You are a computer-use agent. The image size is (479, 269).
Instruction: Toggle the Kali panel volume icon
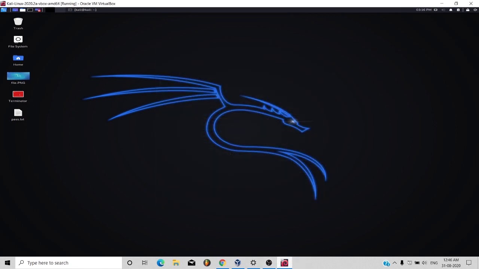click(x=443, y=10)
